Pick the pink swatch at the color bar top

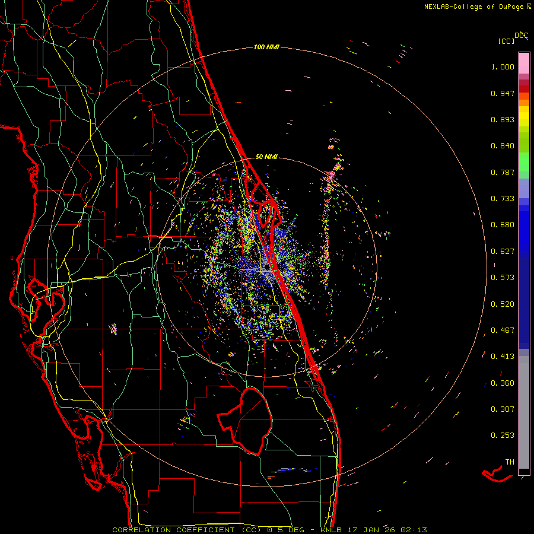(x=524, y=63)
